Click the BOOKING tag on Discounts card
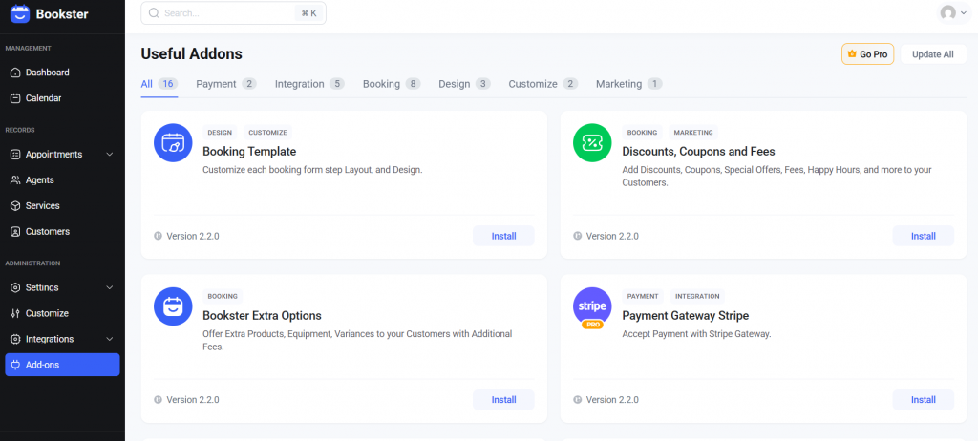 (x=643, y=133)
